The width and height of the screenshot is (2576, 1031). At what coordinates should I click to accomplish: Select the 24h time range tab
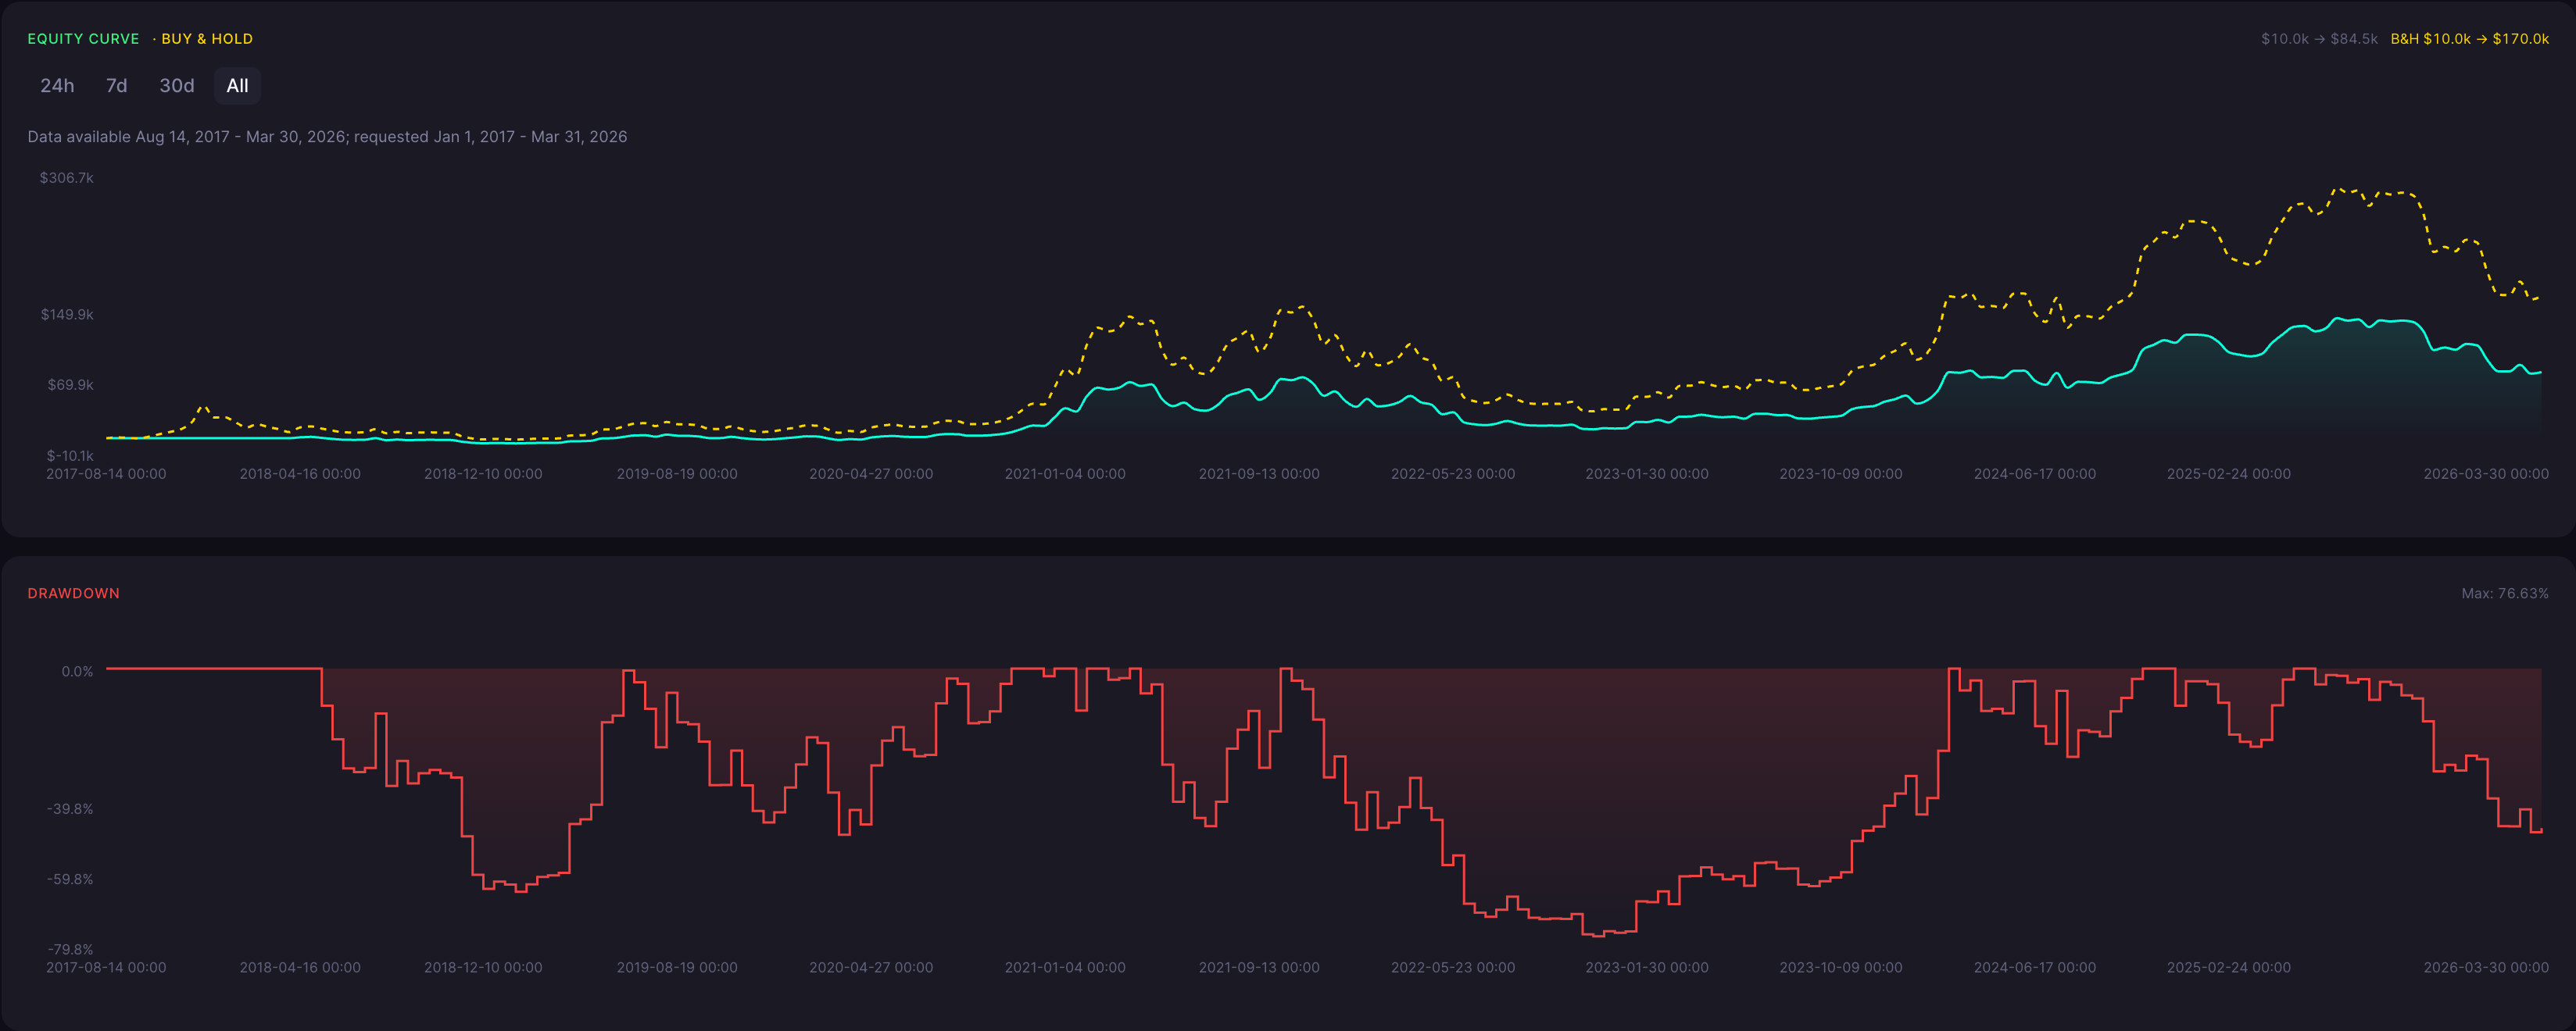[x=57, y=86]
